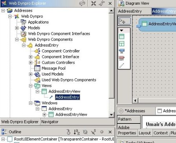Collapse the Views node
176x143 pixels.
point(31,86)
